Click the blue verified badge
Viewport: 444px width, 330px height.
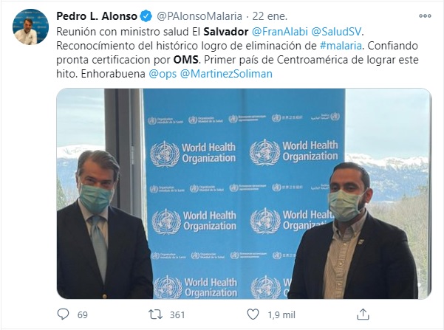(146, 16)
